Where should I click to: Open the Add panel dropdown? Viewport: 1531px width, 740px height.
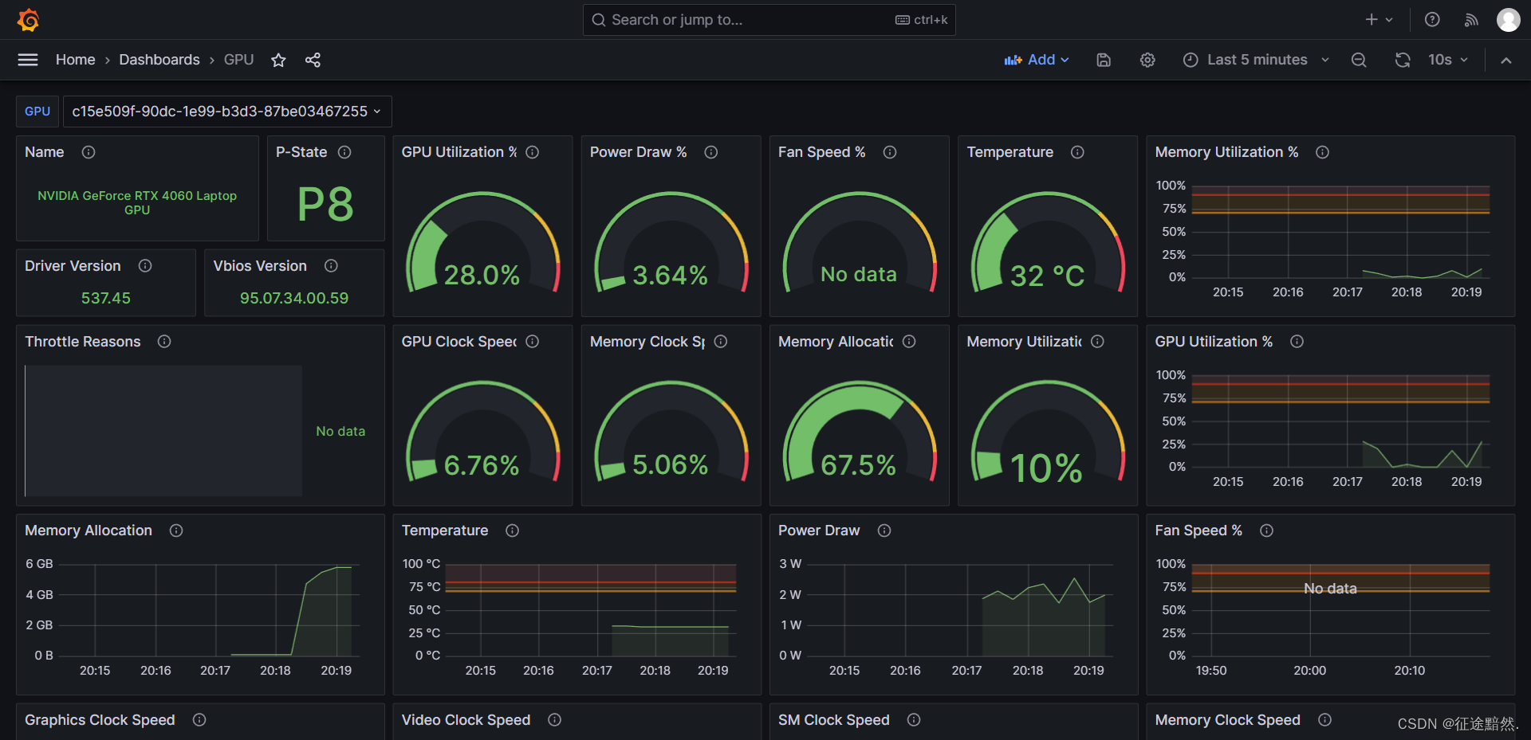[x=1036, y=60]
